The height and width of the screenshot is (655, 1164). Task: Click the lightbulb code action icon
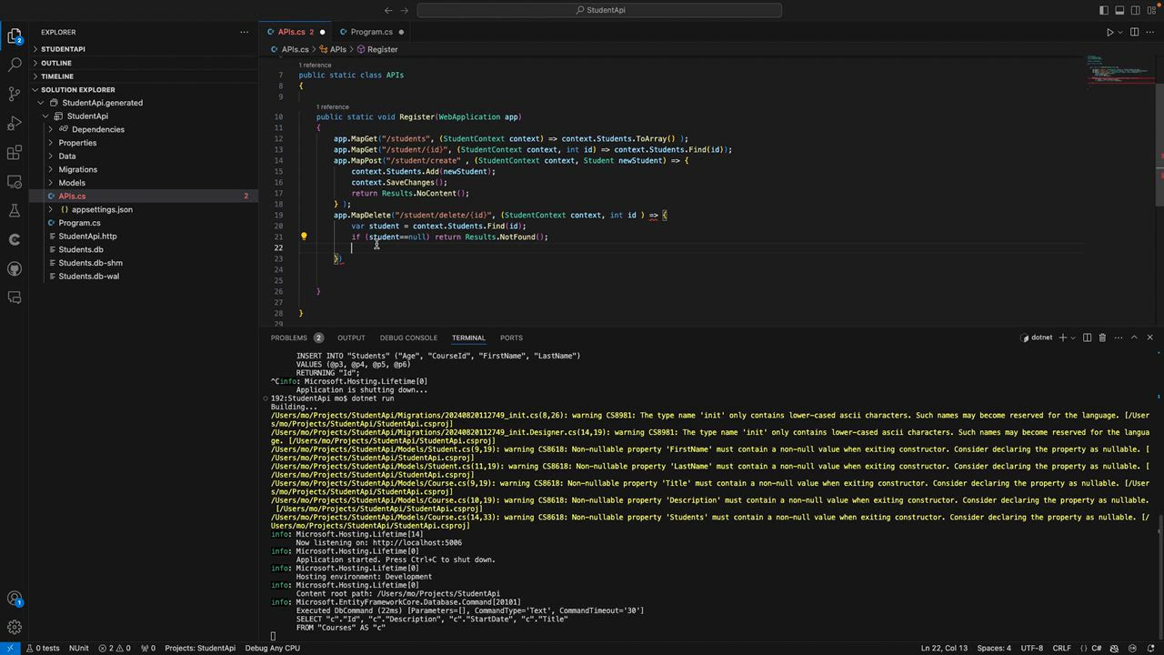[304, 237]
